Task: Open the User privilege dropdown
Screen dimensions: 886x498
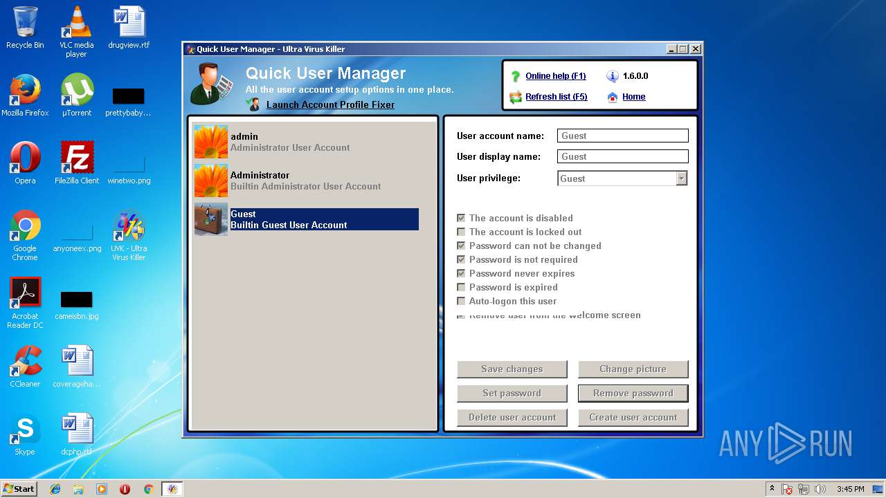Action: point(681,178)
